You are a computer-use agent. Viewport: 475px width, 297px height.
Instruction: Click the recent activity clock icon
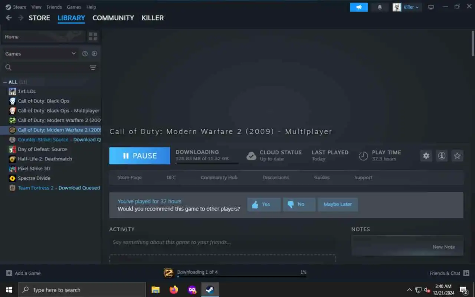(85, 53)
